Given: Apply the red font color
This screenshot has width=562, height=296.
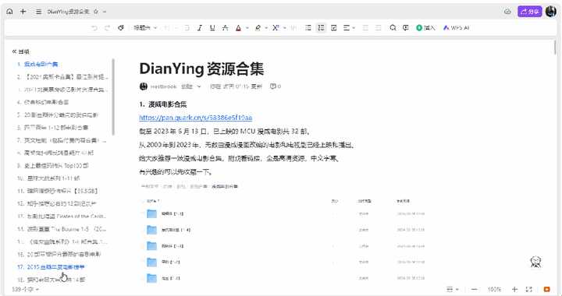Looking at the screenshot, I should 238,27.
